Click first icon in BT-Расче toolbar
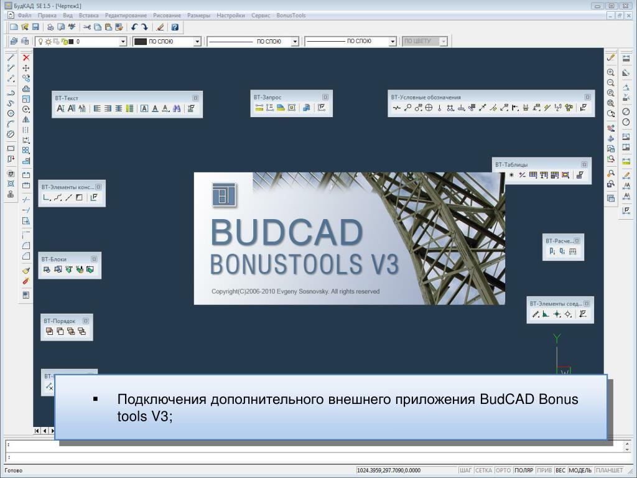This screenshot has width=637, height=478. point(552,251)
